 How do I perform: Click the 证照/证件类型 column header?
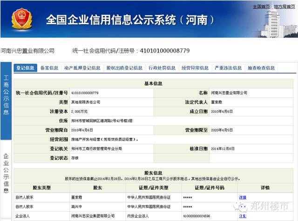(x=154, y=188)
